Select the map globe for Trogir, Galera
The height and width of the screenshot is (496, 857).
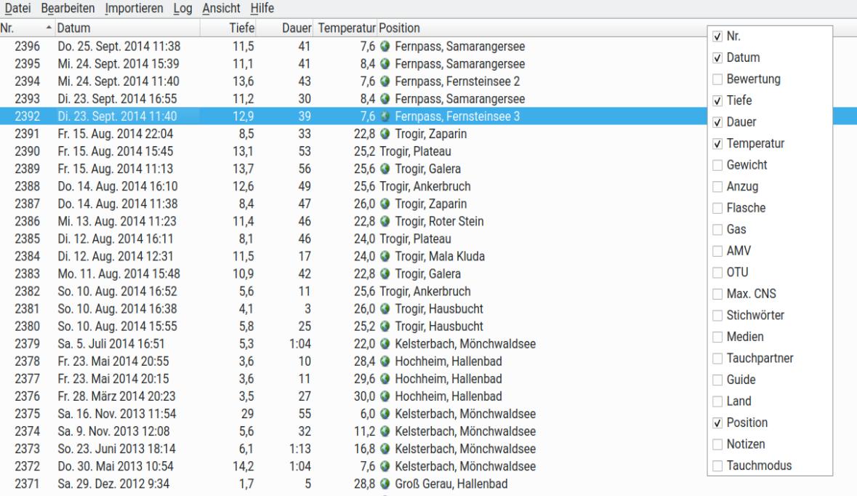[x=383, y=169]
